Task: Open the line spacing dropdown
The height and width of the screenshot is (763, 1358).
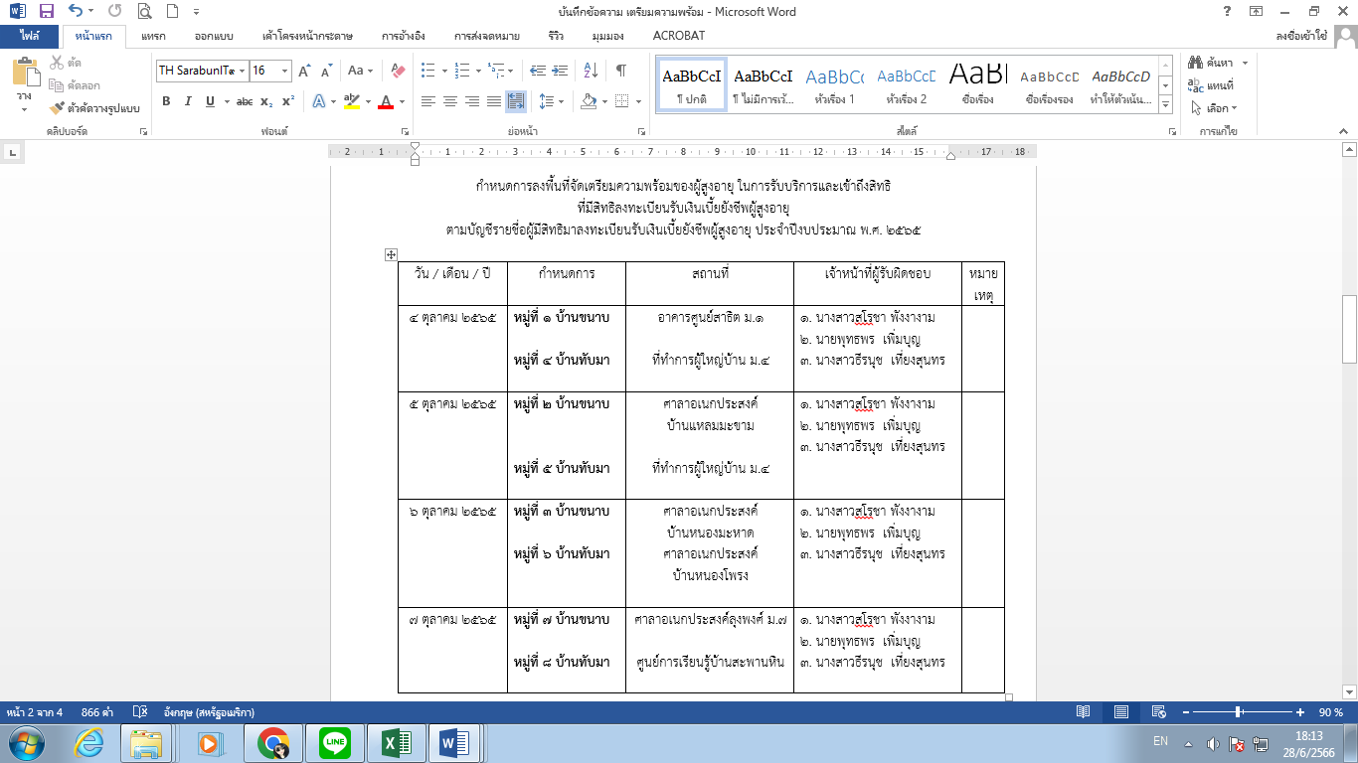Action: 549,101
